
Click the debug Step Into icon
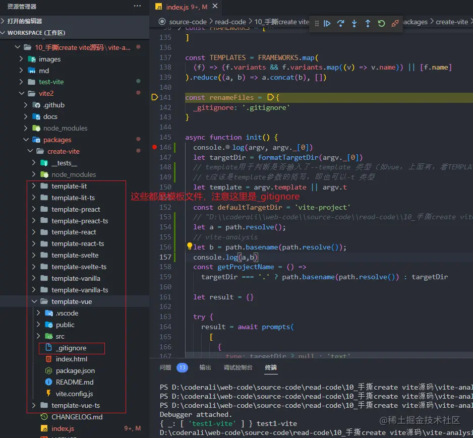click(x=354, y=23)
